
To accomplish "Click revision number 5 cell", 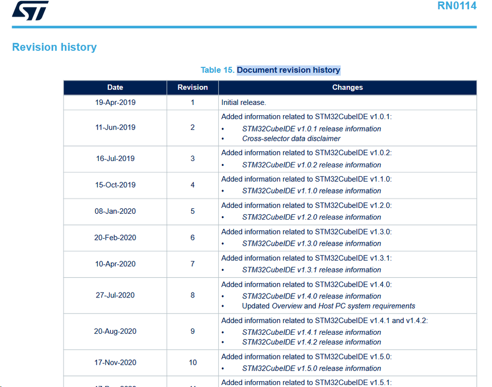I will (193, 211).
